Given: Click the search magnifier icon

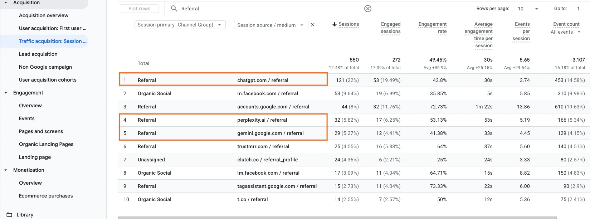Looking at the screenshot, I should (174, 8).
